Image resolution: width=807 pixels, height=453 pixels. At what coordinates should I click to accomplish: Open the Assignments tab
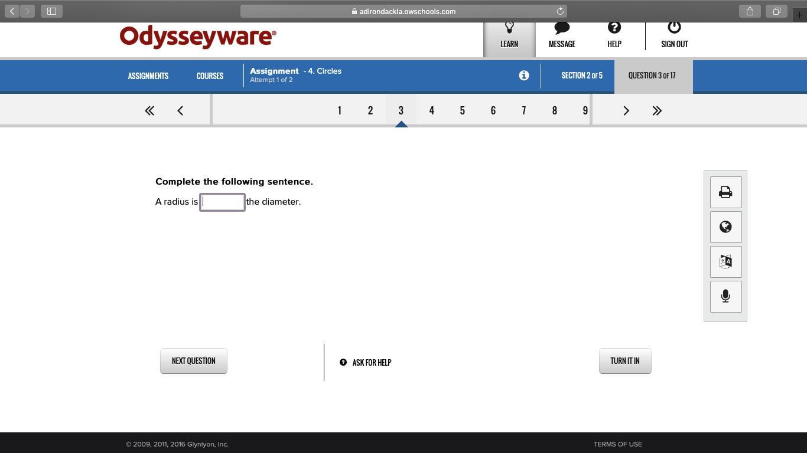tap(148, 76)
